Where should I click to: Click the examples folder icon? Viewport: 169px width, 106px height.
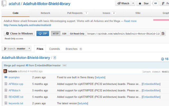[6, 77]
